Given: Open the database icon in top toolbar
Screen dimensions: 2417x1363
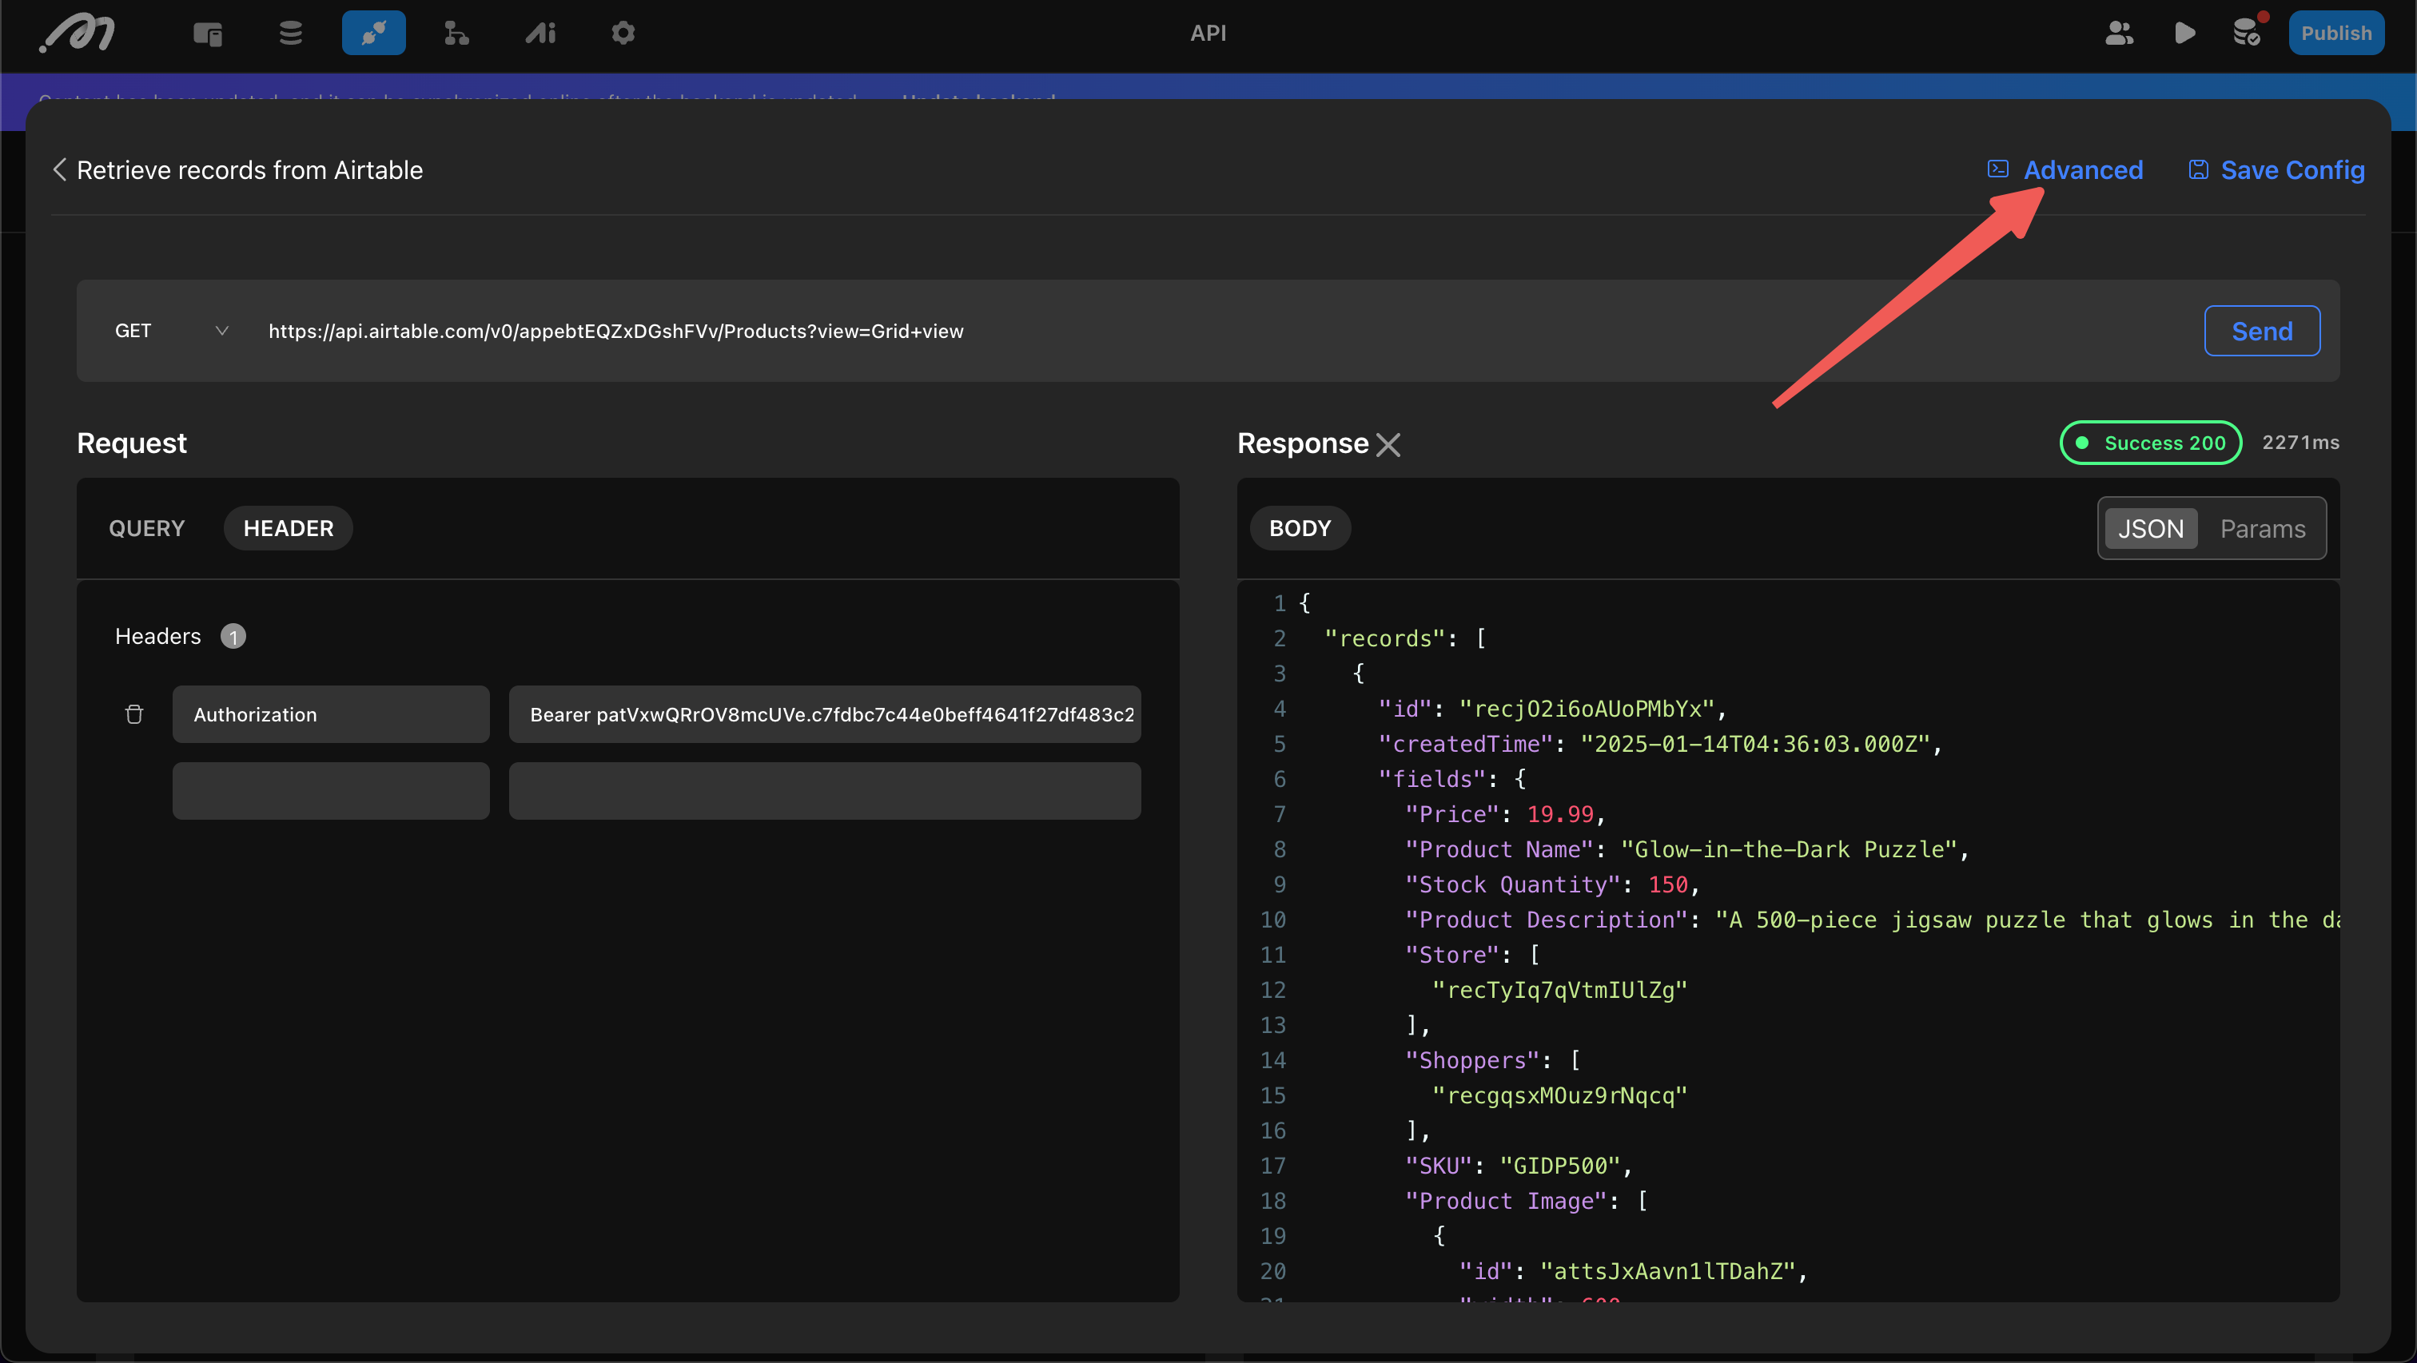Looking at the screenshot, I should coord(291,34).
